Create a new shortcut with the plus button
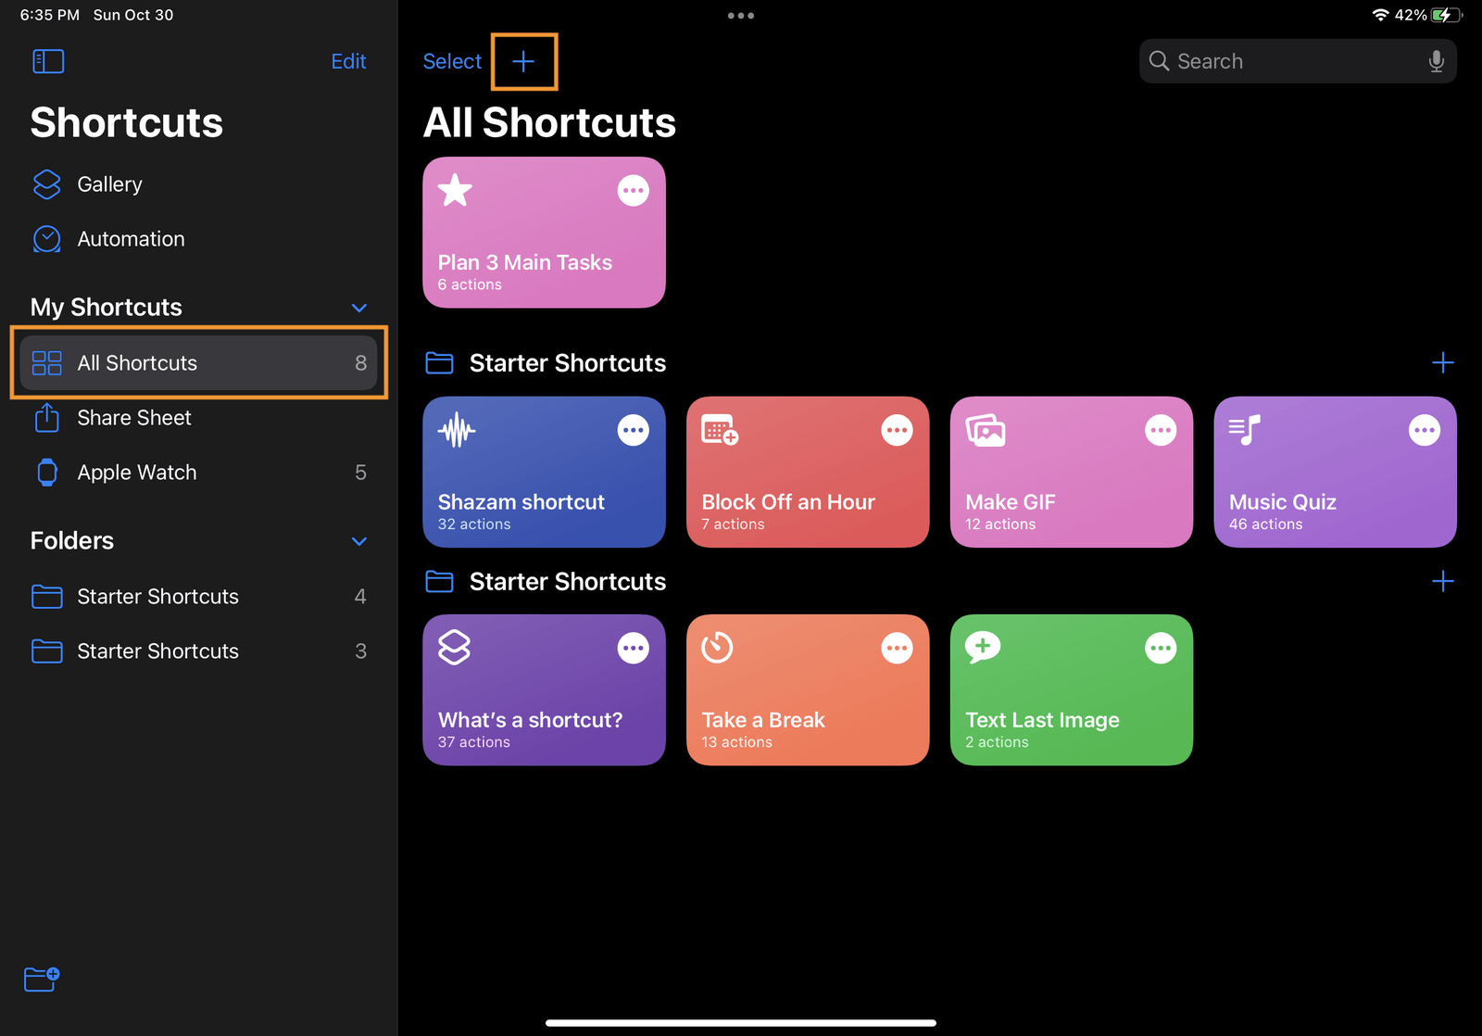Viewport: 1482px width, 1036px height. [523, 61]
